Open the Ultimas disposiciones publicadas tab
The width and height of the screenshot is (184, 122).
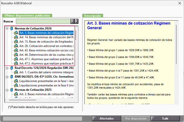[x=27, y=16]
